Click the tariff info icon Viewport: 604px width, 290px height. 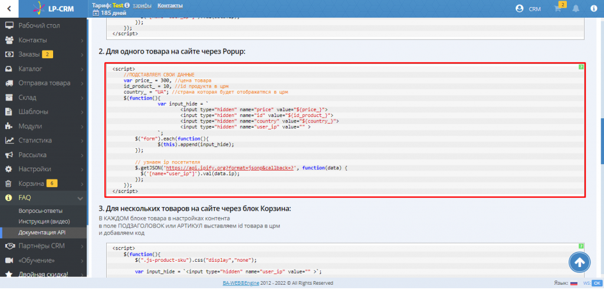pos(127,5)
